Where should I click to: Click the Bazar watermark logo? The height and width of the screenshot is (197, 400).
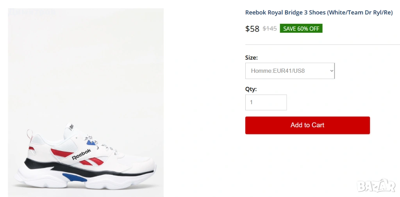[376, 186]
